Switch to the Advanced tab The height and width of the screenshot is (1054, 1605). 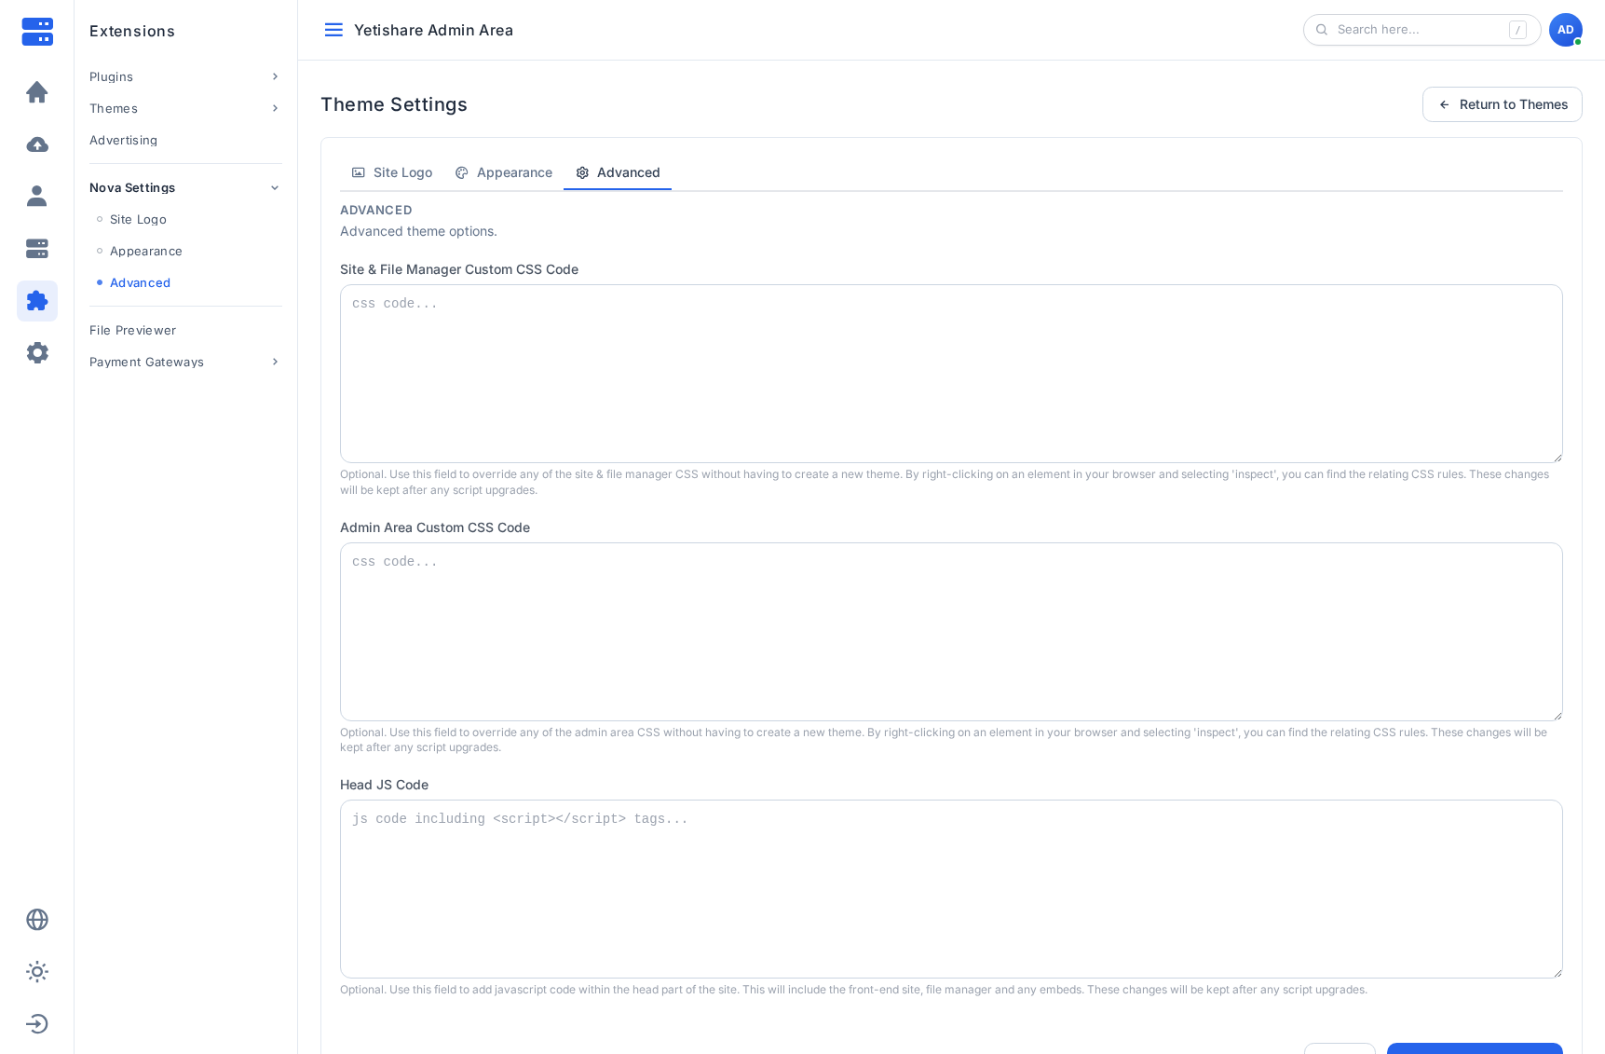(x=618, y=172)
